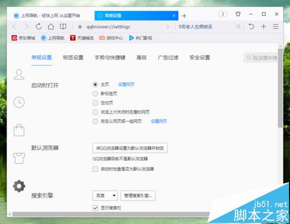Screen dimensions: 290x224
Task: Click the scrollbar up arrow
Action: (x=280, y=46)
